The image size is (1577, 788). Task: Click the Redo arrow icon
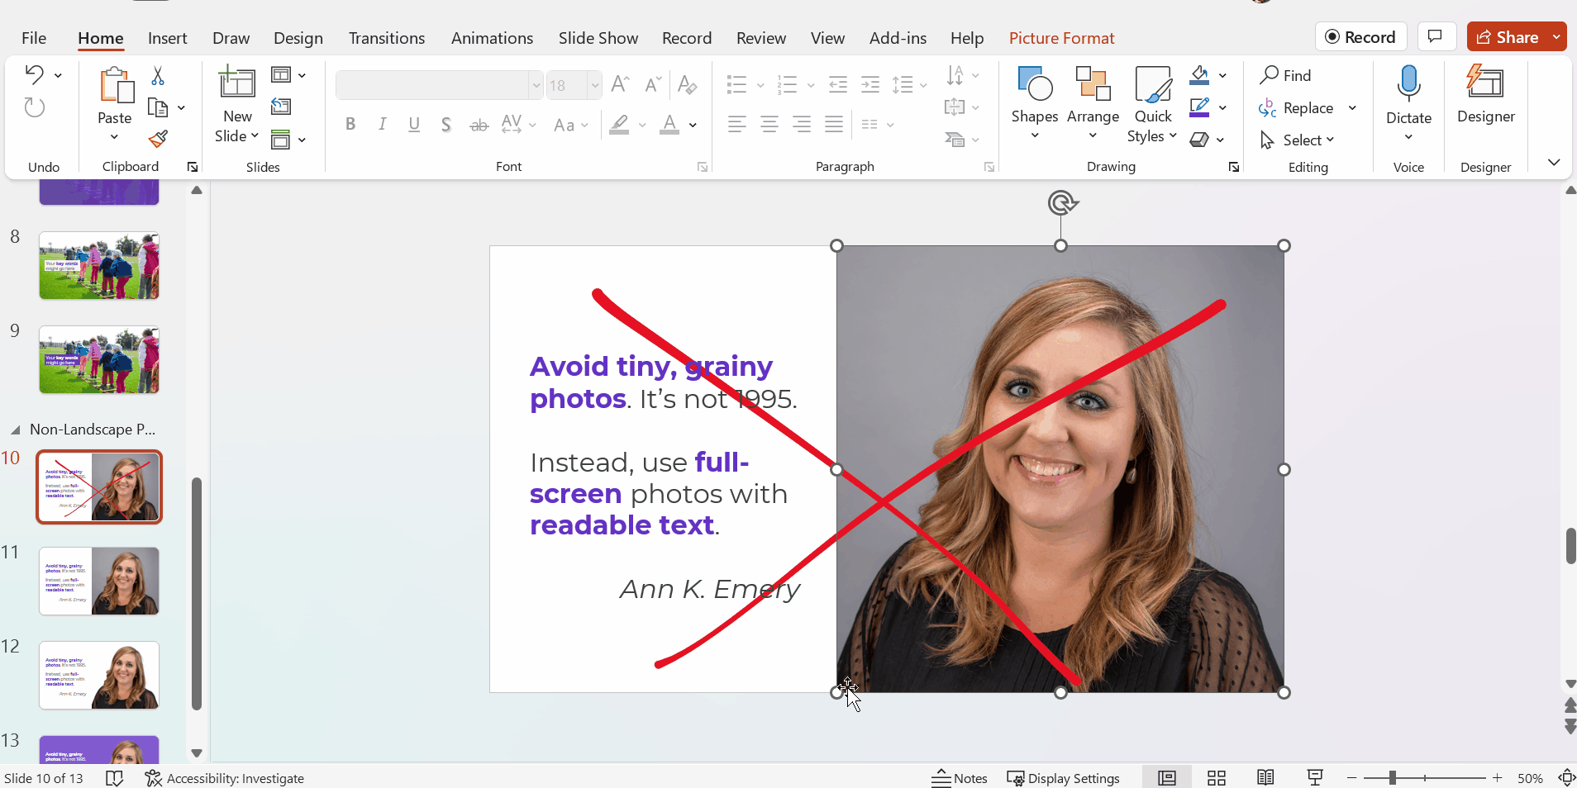coord(34,107)
